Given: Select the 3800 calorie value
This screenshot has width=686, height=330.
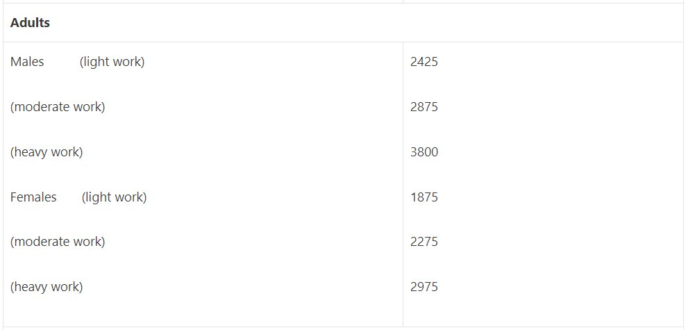Looking at the screenshot, I should tap(424, 151).
